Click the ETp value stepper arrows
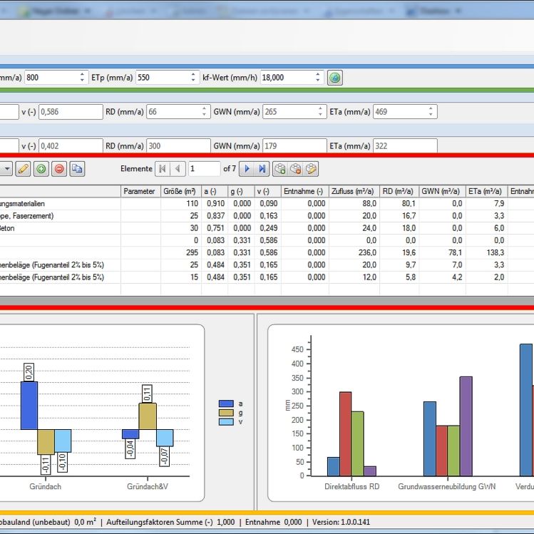 [193, 78]
